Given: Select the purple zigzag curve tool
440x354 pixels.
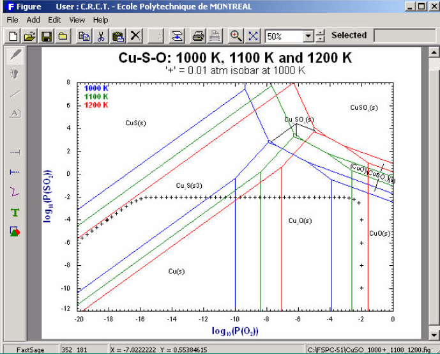Looking at the screenshot, I should point(15,192).
